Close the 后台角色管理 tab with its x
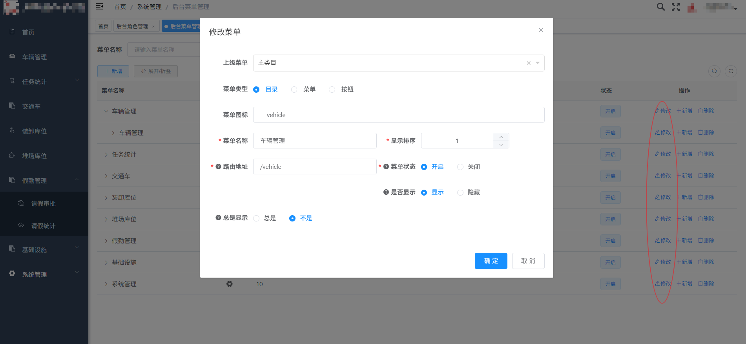 tap(153, 27)
